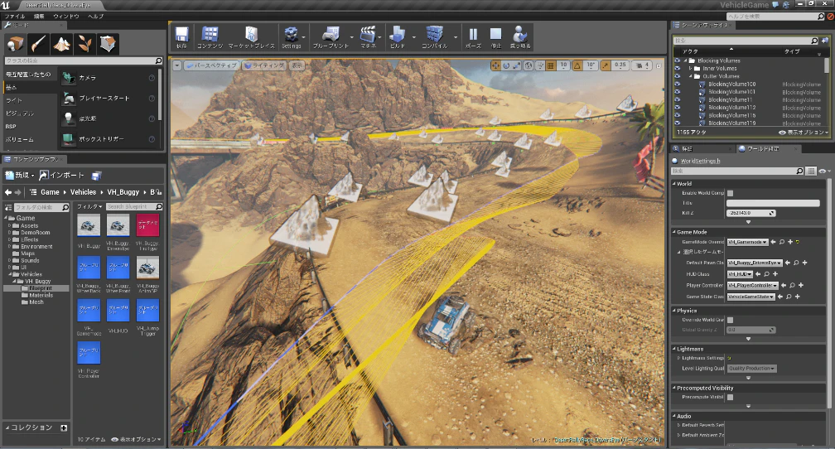
Task: Click the Blueprints (ブループリント) toolbar icon
Action: [331, 37]
